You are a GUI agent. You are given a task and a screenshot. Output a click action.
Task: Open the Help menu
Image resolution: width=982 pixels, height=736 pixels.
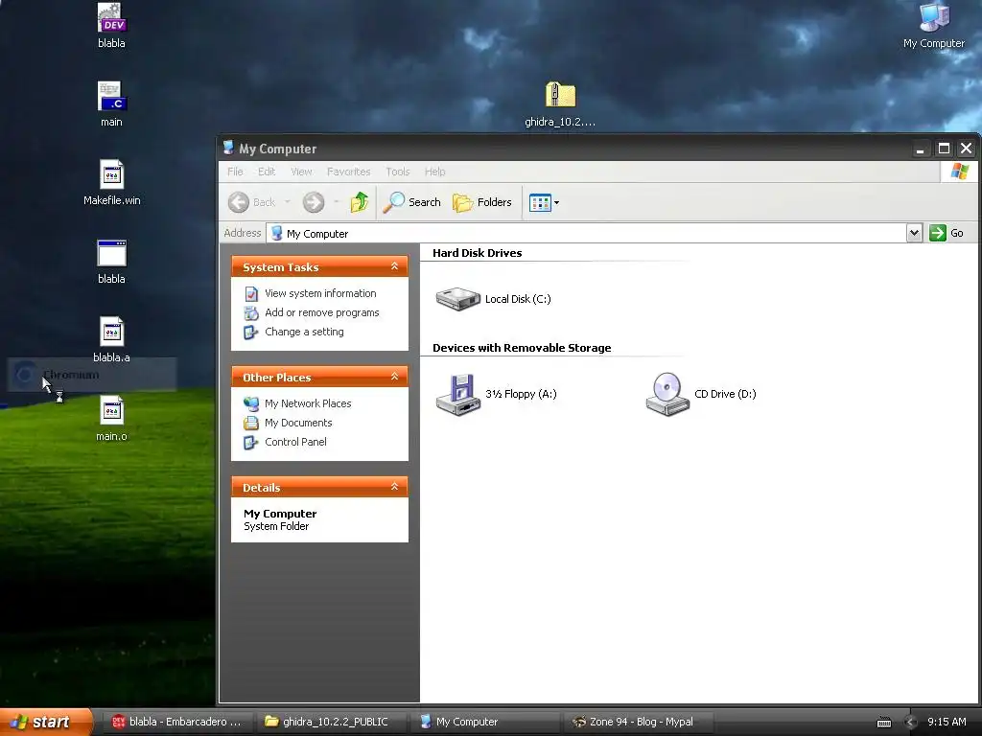click(x=434, y=172)
